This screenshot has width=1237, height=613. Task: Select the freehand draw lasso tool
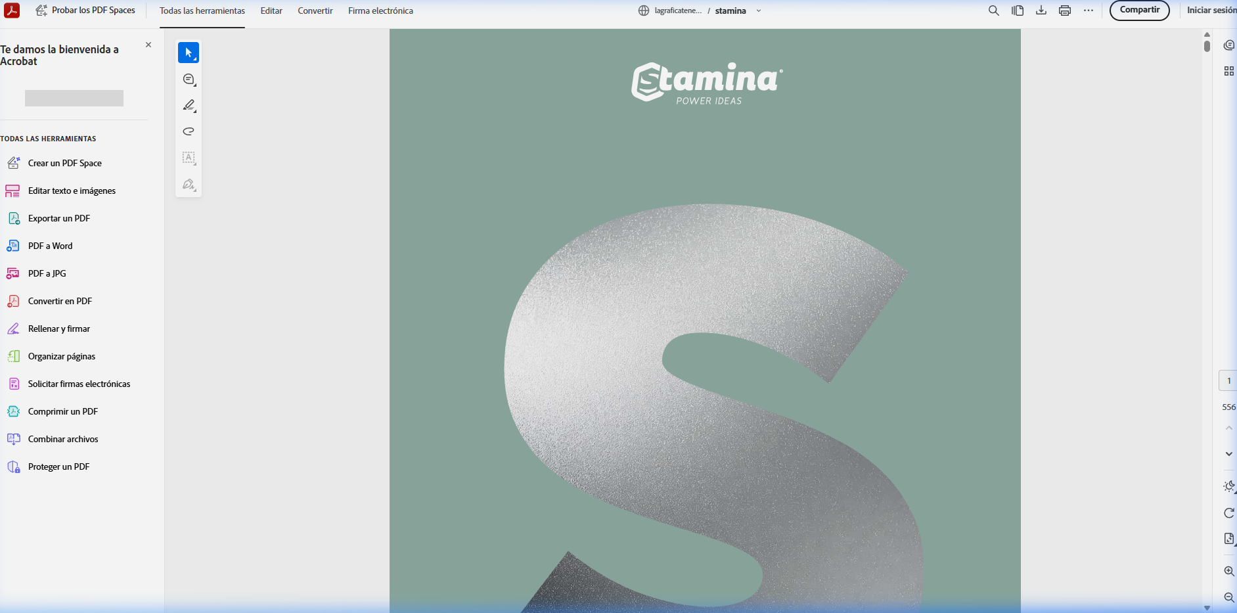coord(189,131)
